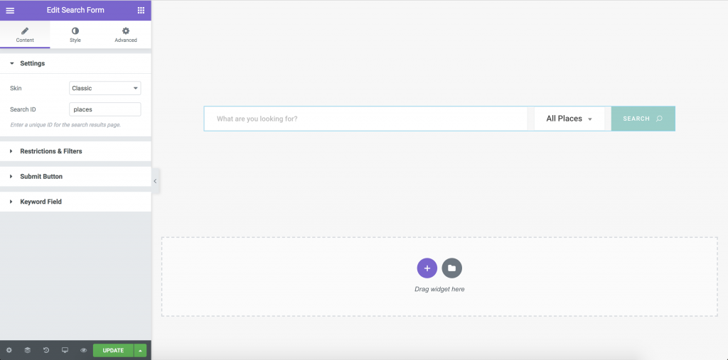Add new section with purple plus button
Image resolution: width=728 pixels, height=360 pixels.
pos(427,268)
